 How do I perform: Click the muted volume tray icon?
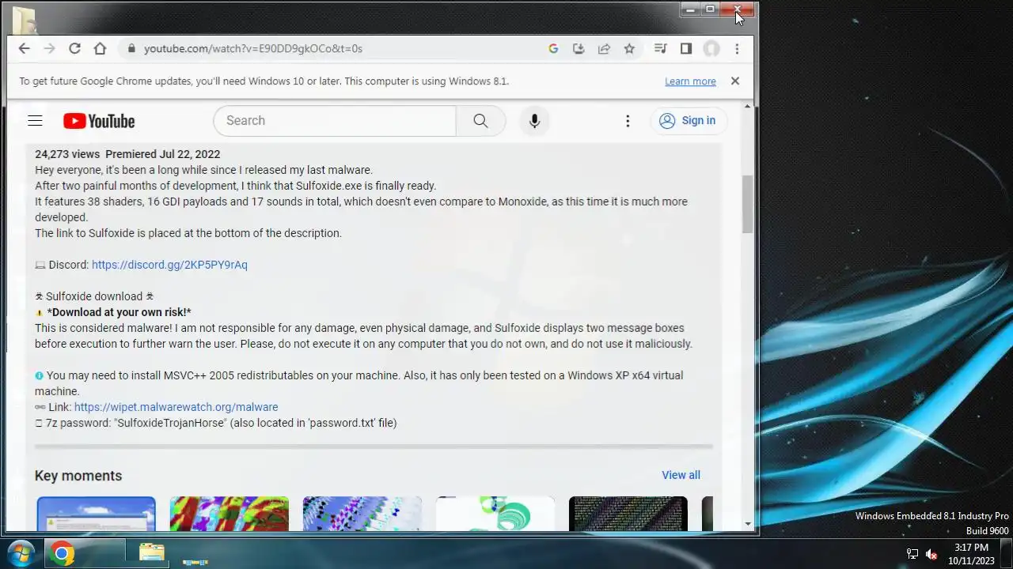tap(931, 554)
